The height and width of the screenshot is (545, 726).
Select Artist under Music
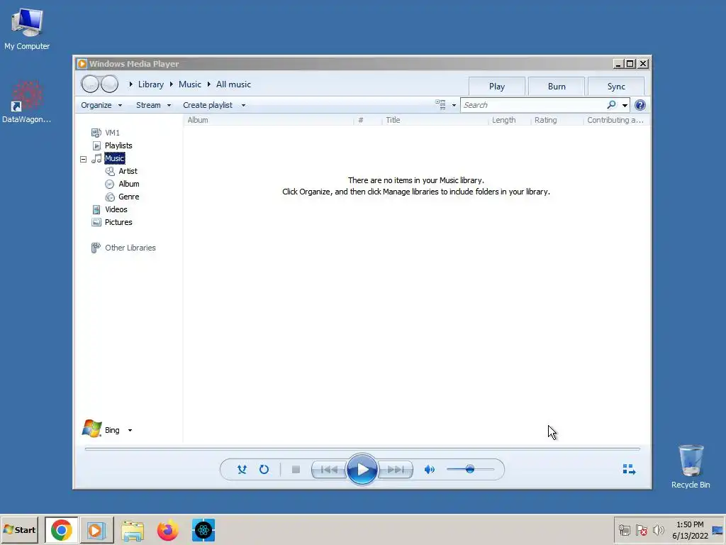click(x=128, y=171)
